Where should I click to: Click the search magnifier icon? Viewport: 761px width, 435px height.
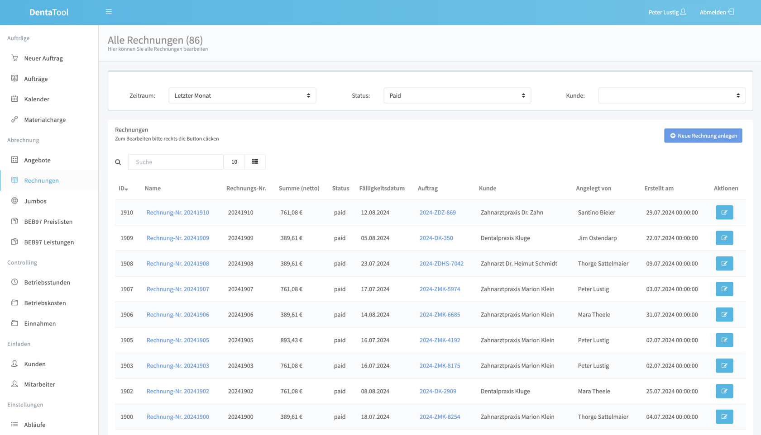(x=118, y=162)
